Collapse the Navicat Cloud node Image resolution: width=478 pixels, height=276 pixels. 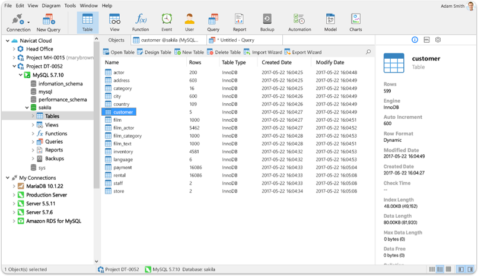point(8,40)
